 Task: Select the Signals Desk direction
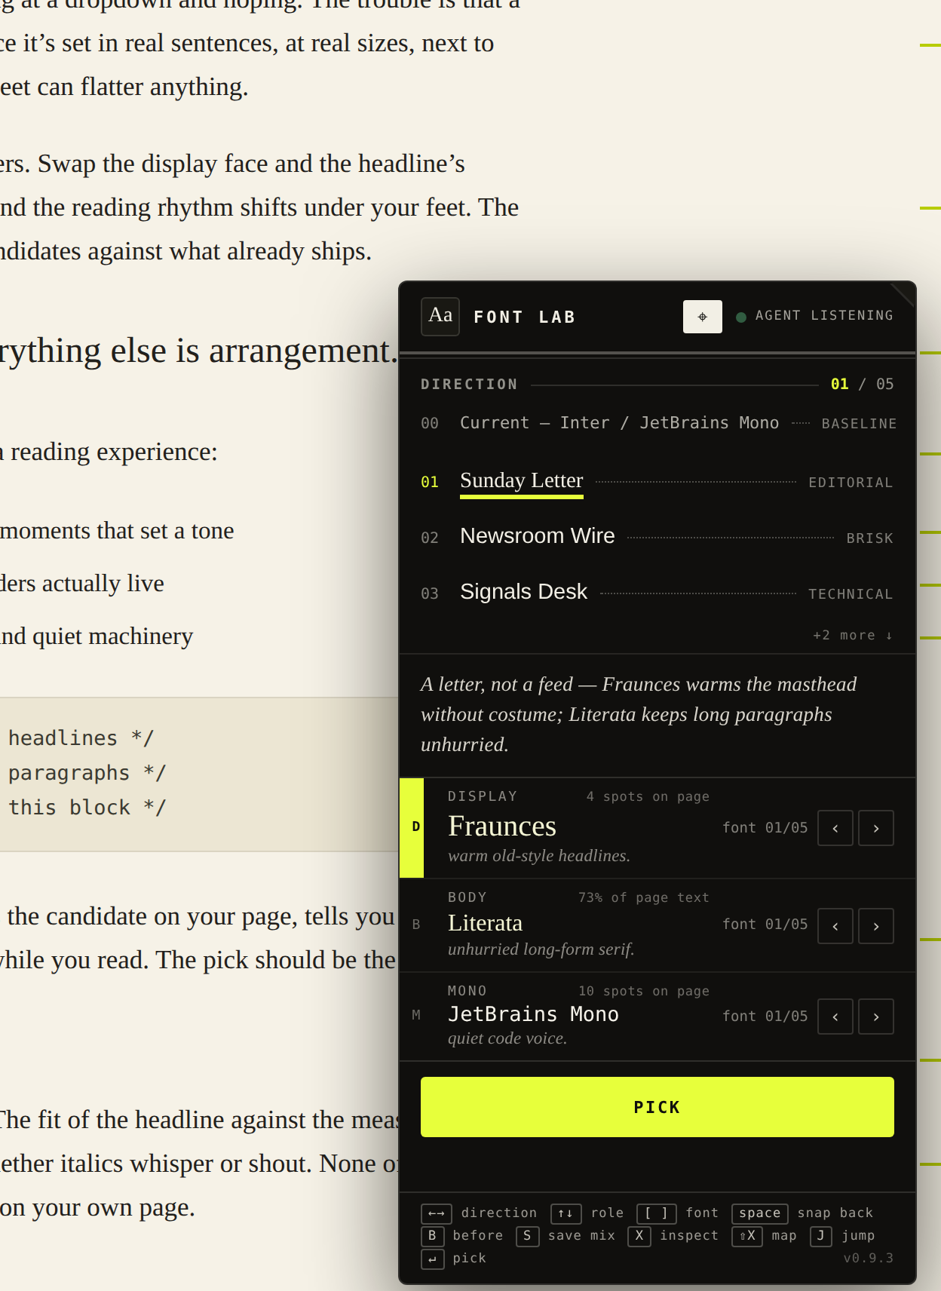point(657,593)
